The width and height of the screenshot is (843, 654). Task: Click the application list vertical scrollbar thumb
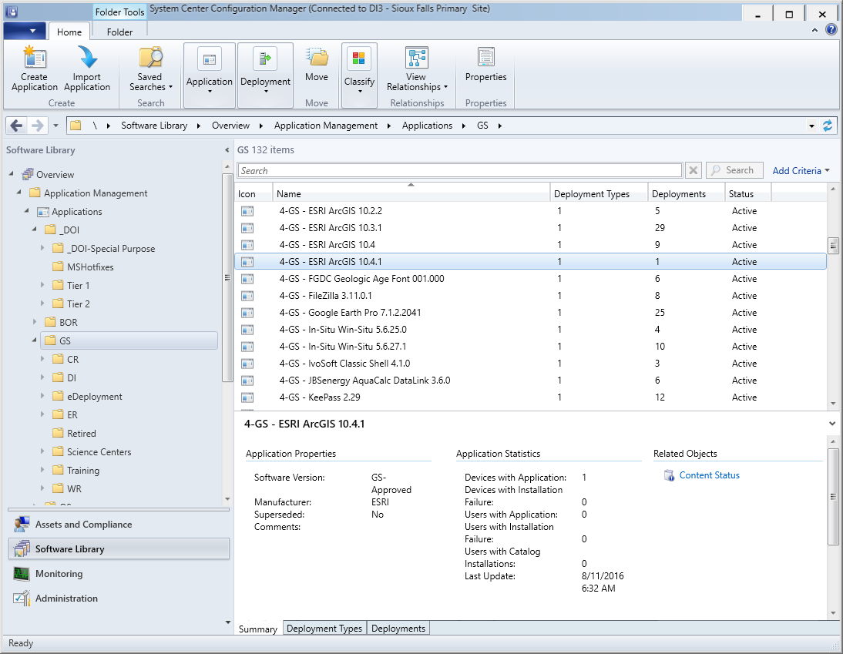833,246
